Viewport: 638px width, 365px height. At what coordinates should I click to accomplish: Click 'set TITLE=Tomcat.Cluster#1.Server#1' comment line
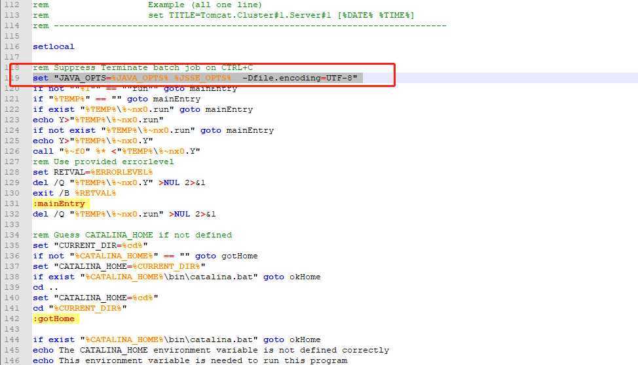coord(223,15)
